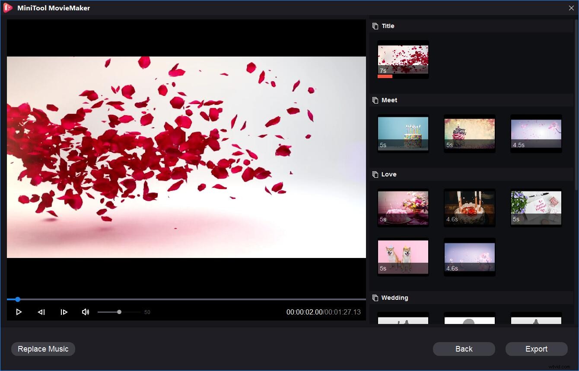Adjust the volume slider handle
This screenshot has width=579, height=371.
click(119, 311)
